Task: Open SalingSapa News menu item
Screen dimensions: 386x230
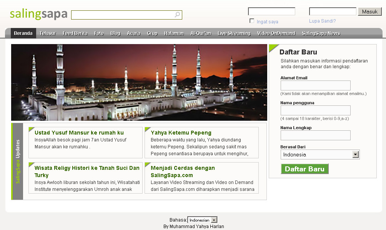Action: 321,33
